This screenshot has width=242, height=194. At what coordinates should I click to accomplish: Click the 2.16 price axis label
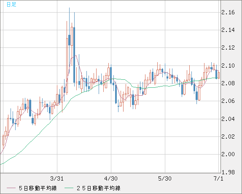tap(228, 12)
